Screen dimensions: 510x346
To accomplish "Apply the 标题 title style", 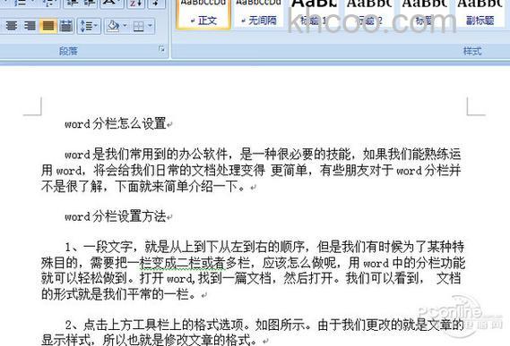I will (x=425, y=14).
